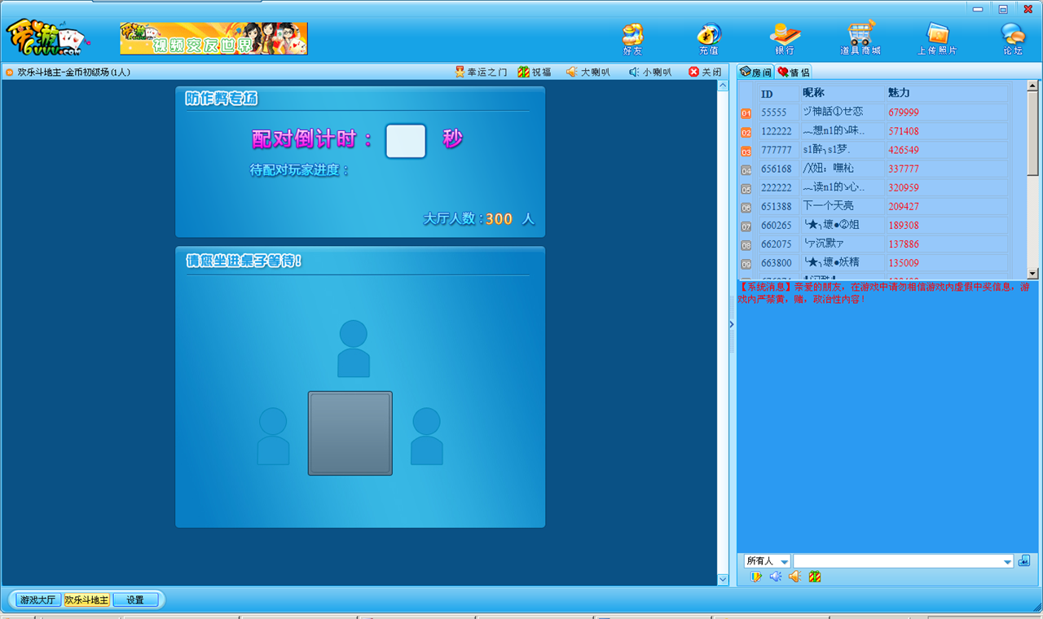The height and width of the screenshot is (619, 1043).
Task: Click the 充值 recharge icon
Action: [x=708, y=37]
